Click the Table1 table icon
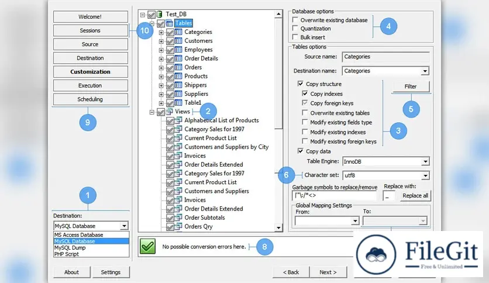Viewport: 489px width, 283px height. [x=178, y=103]
